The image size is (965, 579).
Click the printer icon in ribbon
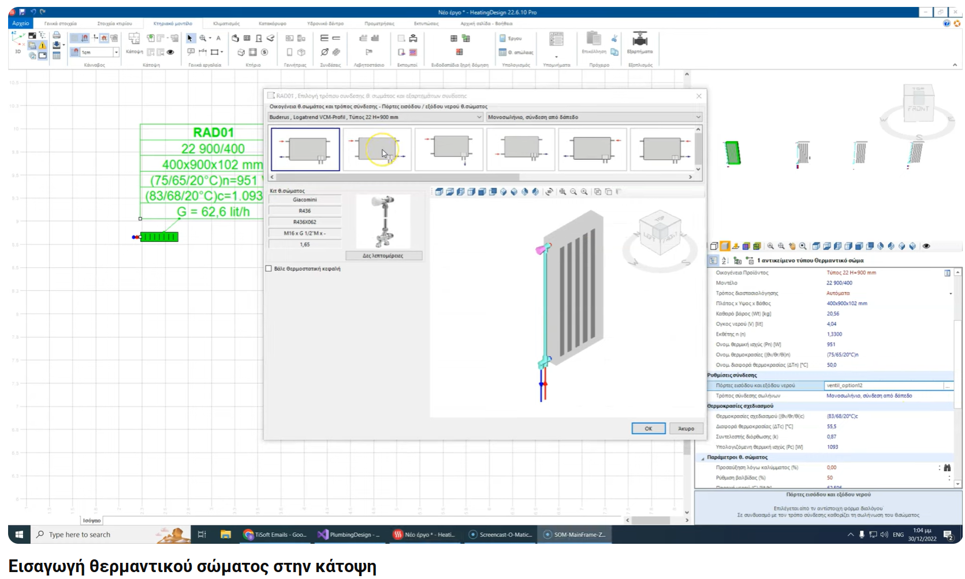[57, 35]
